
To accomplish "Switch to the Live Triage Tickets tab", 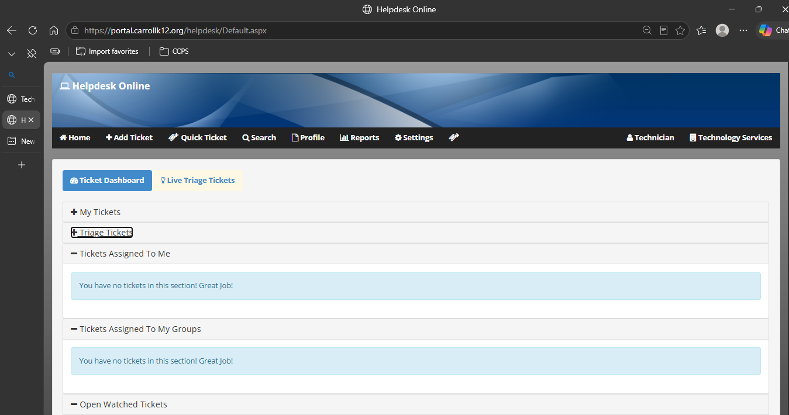I will [198, 181].
